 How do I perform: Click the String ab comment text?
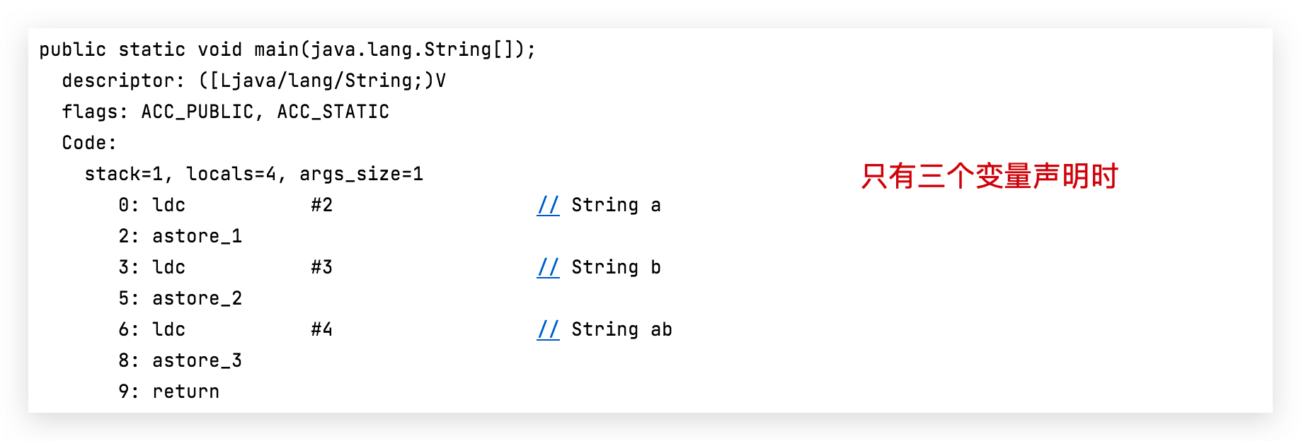[x=621, y=329]
